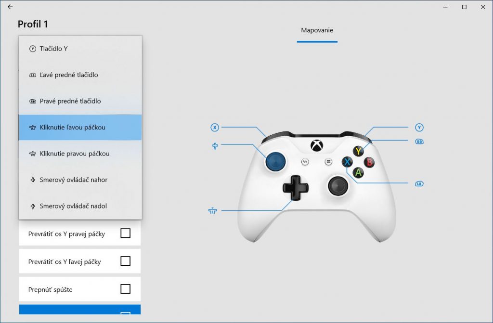Click the Y icon beside Tlačidlo Y

coord(33,49)
